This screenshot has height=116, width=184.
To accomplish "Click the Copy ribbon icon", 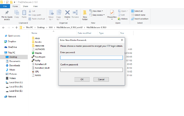I will pos(17,12).
